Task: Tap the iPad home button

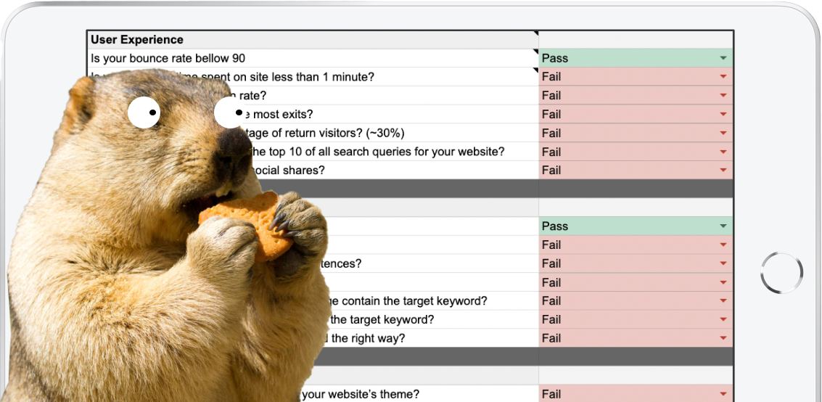Action: pyautogui.click(x=781, y=273)
